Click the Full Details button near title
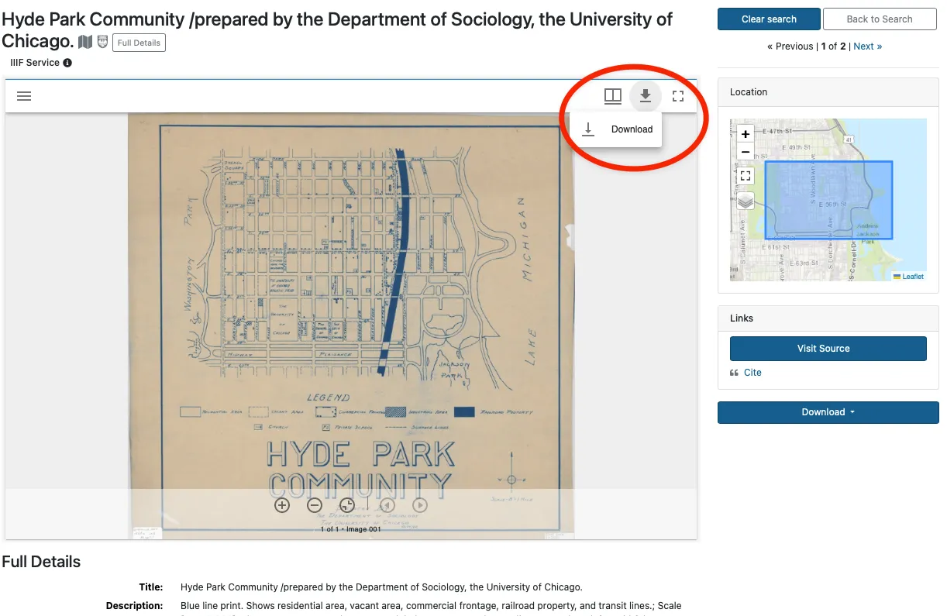Viewport: 947px width, 616px height. coord(139,43)
